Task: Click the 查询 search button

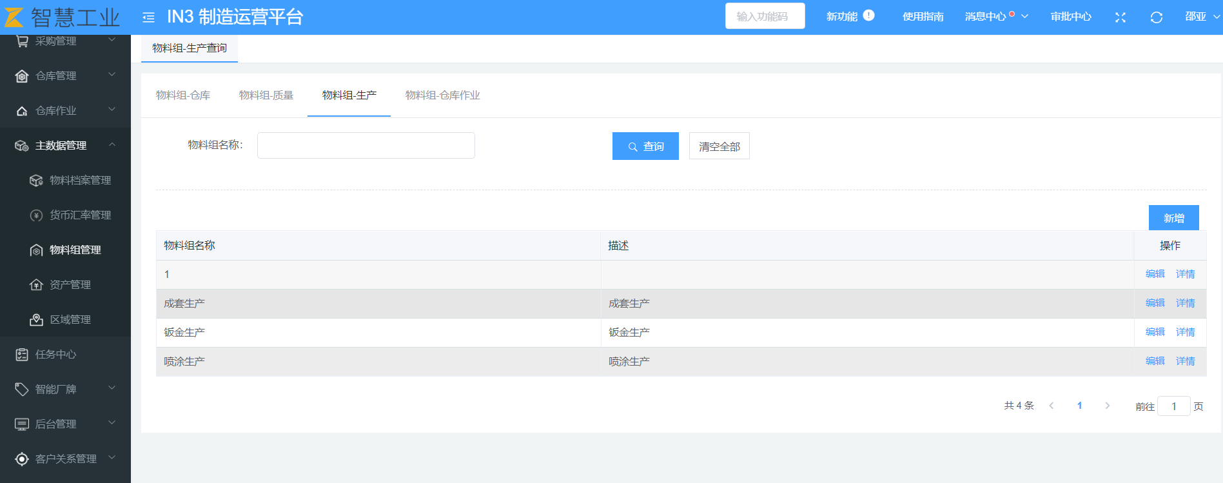Action: (x=645, y=146)
